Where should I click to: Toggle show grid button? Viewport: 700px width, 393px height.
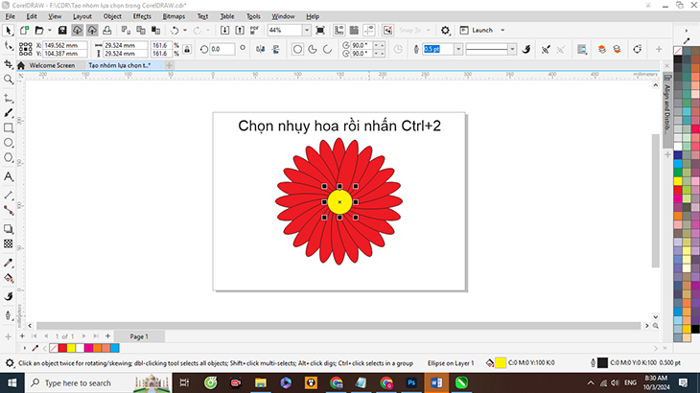pos(354,30)
